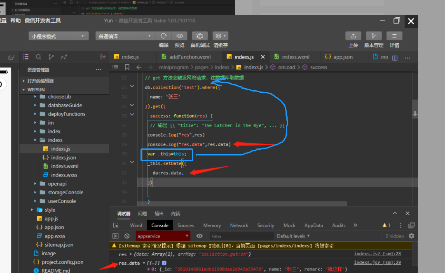Open the 帮助 menu
Screen dimensions: 445x273
point(16,21)
